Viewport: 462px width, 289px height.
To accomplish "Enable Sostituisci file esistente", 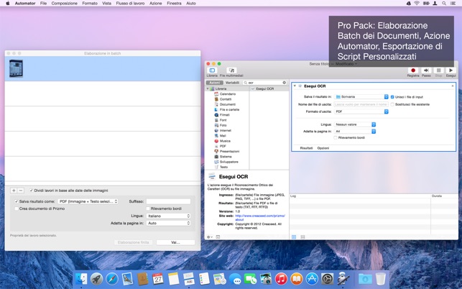I will pos(392,104).
